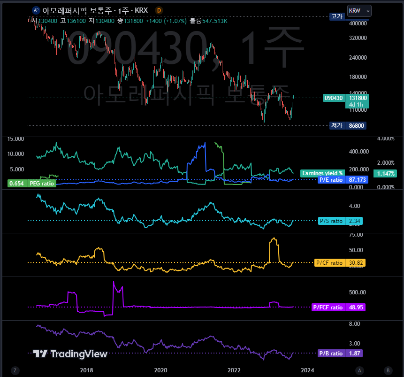Click the 2022 time axis label
The image size is (404, 377).
click(234, 370)
